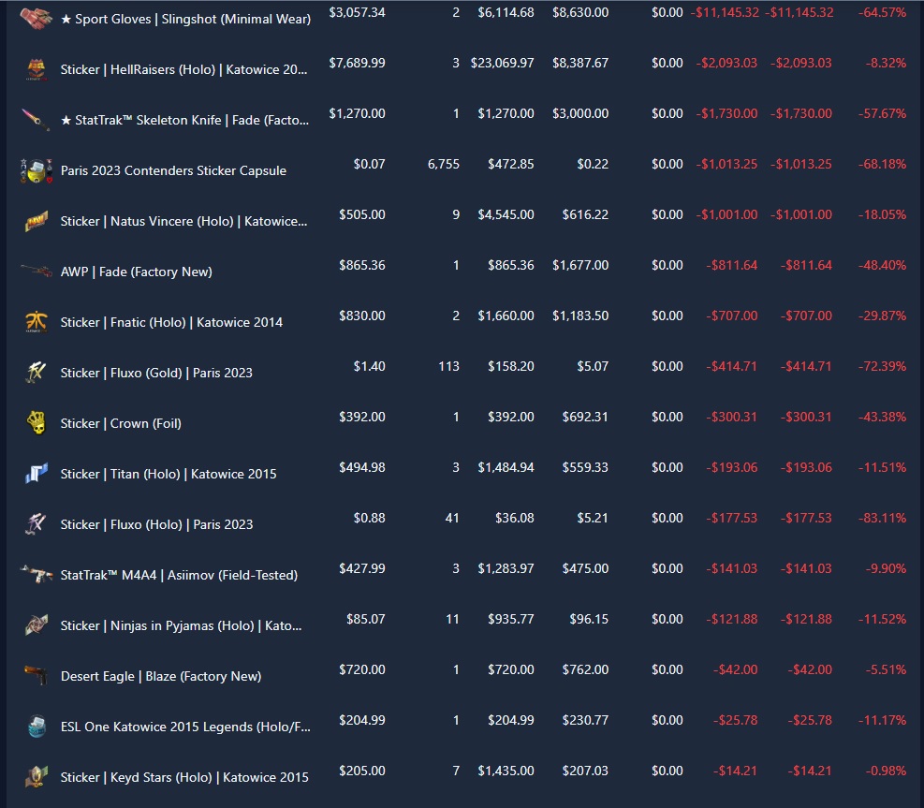This screenshot has width=924, height=808.
Task: Click the HellRaisers Holo sticker icon
Action: (36, 69)
